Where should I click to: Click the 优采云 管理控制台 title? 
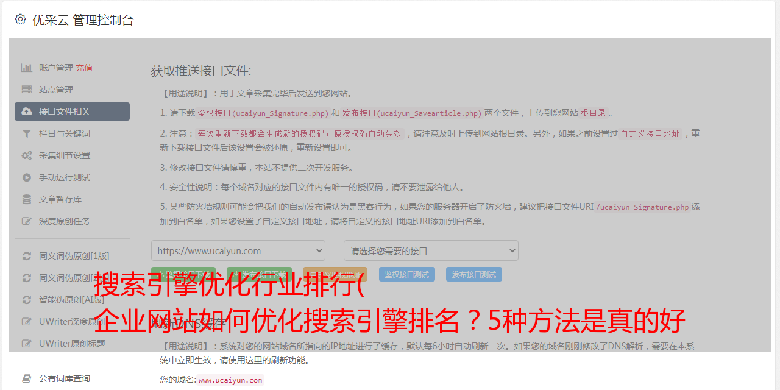83,20
